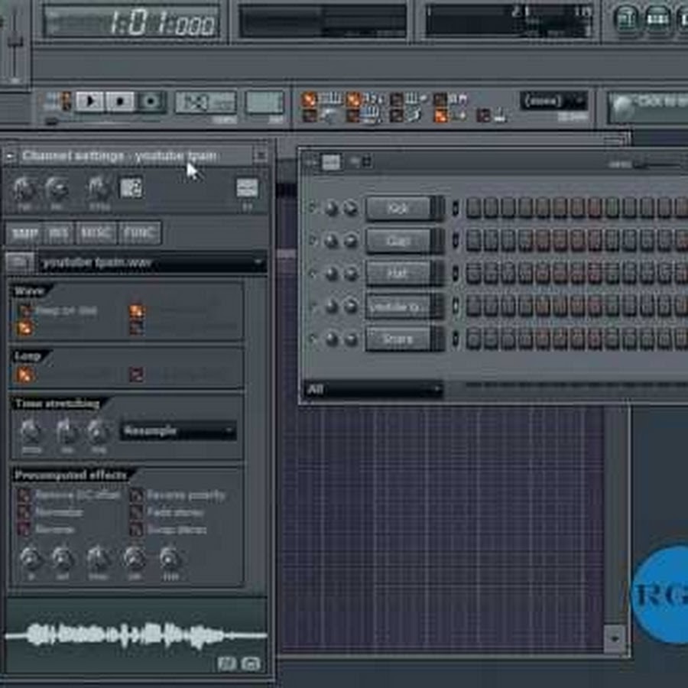
Task: Click the first step of Kick row
Action: click(473, 208)
